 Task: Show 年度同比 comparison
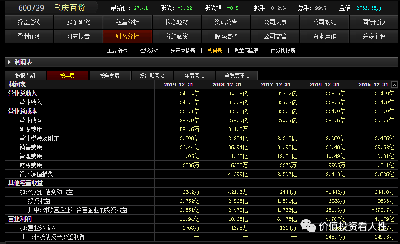pos(195,75)
